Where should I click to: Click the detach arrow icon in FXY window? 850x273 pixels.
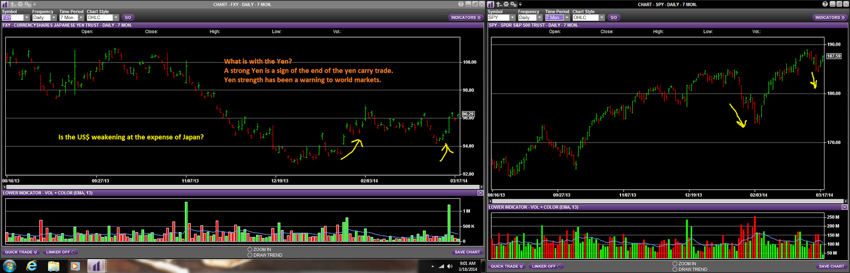[x=13, y=4]
